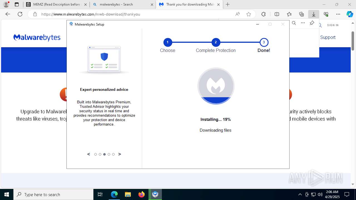Image resolution: width=356 pixels, height=200 pixels.
Task: Open the Favorites list icon
Action: (x=289, y=14)
